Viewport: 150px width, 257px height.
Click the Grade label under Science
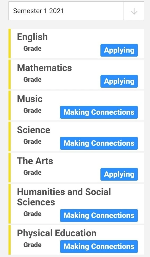[x=32, y=142]
